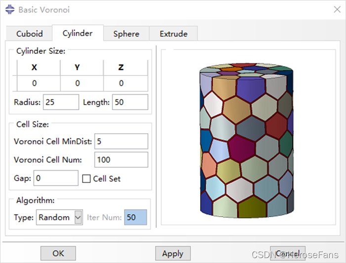This screenshot has height=263, width=346.
Task: Switch to the Cuboid tab
Action: (x=29, y=34)
